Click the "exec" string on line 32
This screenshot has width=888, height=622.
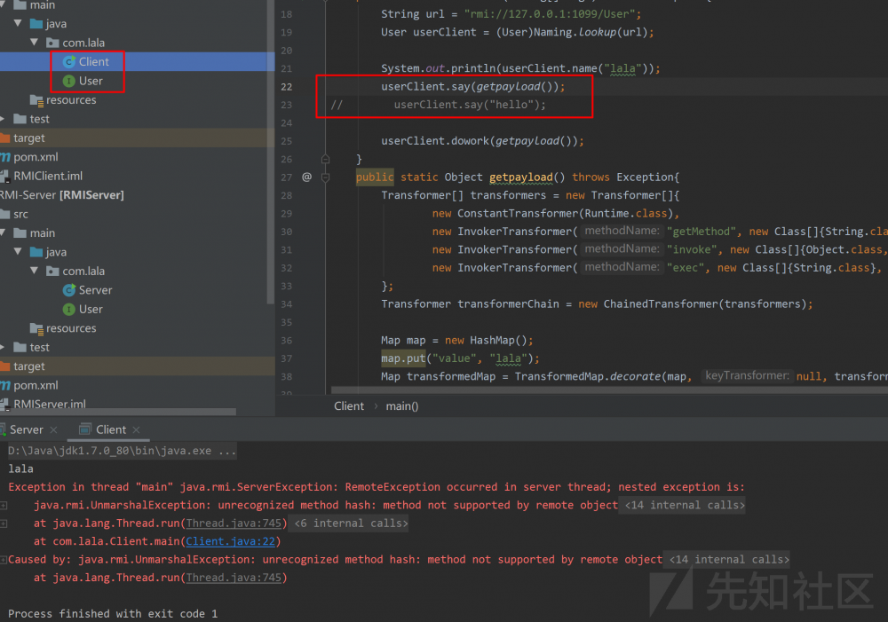click(x=686, y=268)
